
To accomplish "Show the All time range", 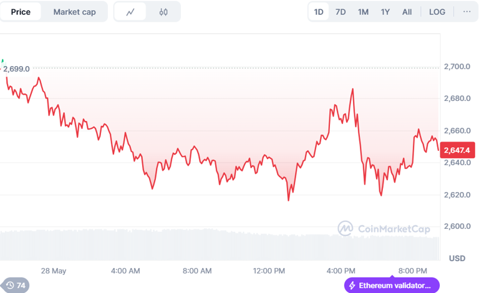I will (407, 12).
